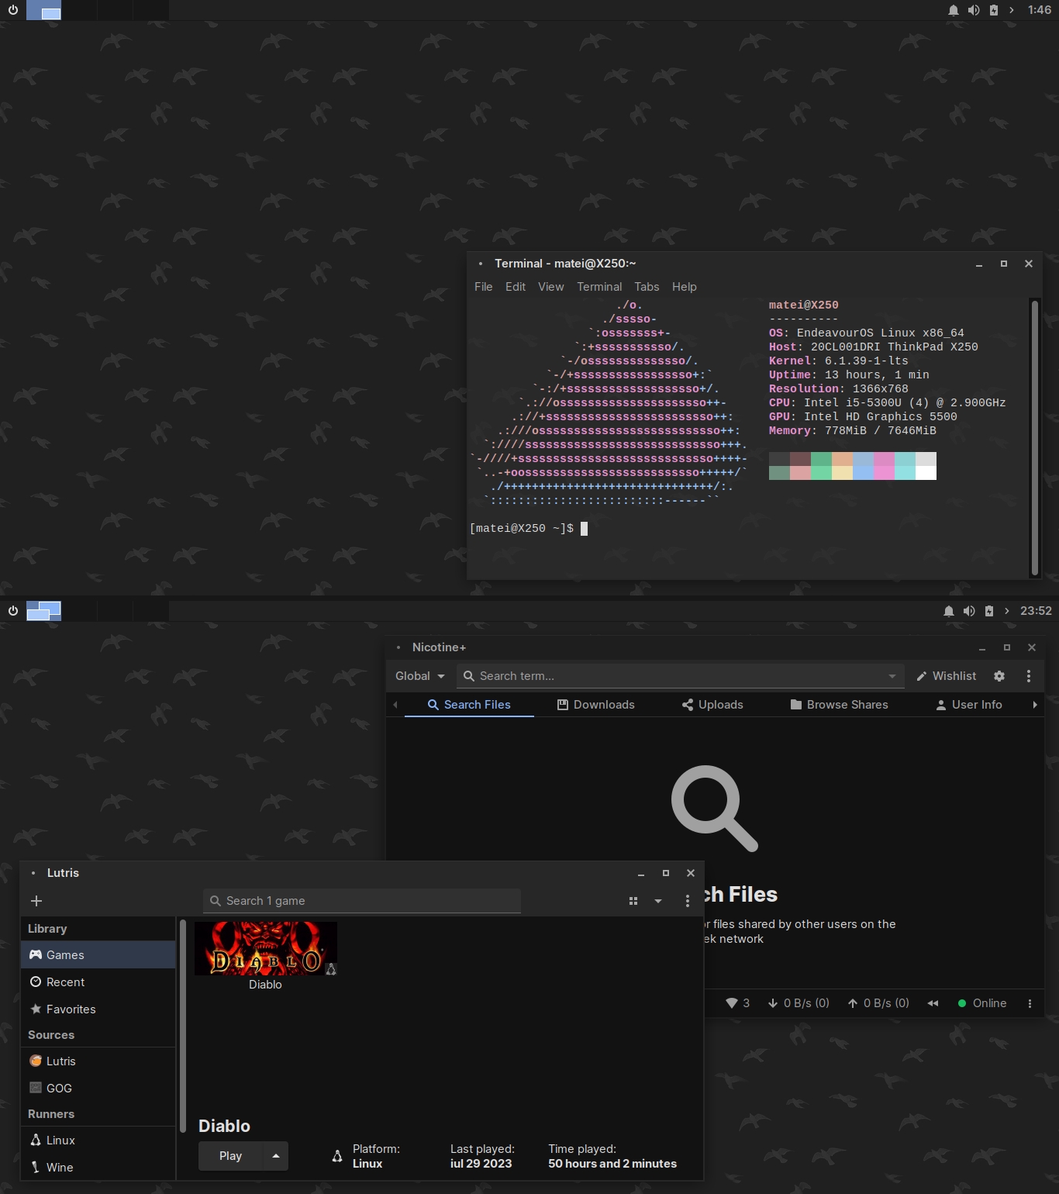This screenshot has width=1059, height=1194.
Task: Toggle the Online status in Nicotine+
Action: coord(982,1003)
